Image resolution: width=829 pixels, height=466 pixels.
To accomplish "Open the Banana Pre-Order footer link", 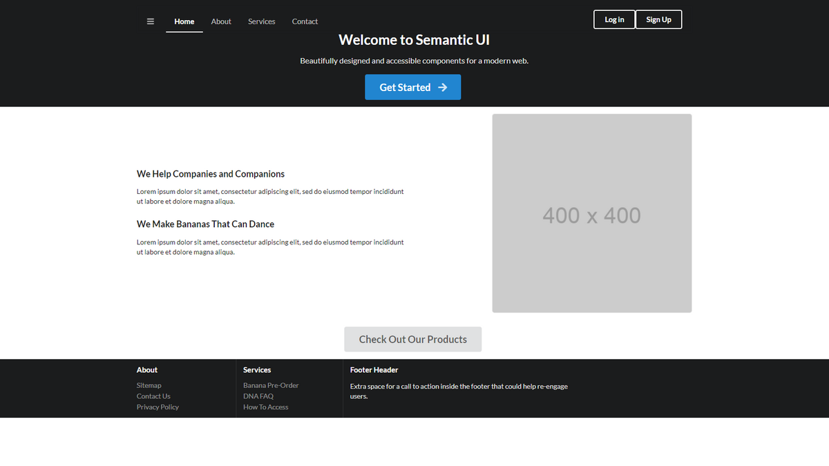I will (x=271, y=385).
